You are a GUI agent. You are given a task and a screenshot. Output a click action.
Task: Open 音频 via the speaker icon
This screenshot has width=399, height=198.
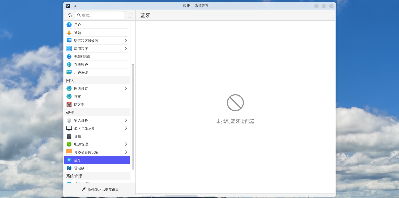69,136
